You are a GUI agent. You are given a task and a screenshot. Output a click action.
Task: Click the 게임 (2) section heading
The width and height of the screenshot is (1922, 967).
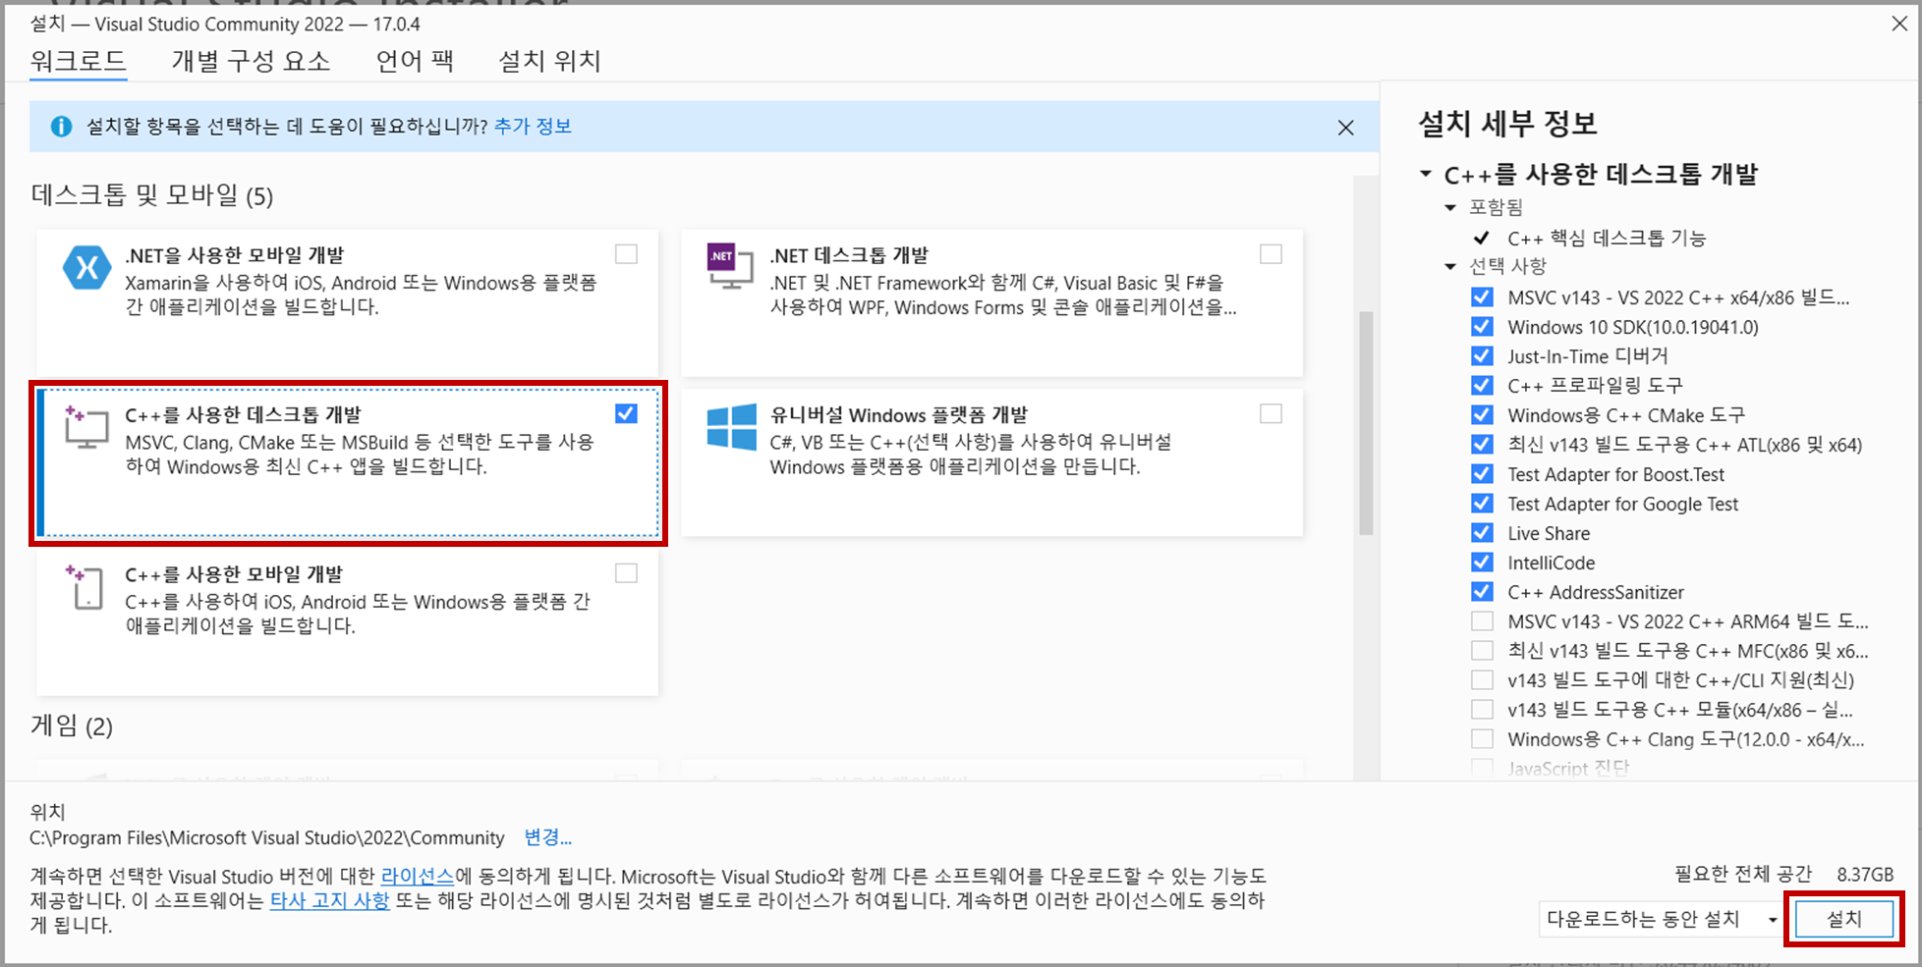pyautogui.click(x=72, y=725)
